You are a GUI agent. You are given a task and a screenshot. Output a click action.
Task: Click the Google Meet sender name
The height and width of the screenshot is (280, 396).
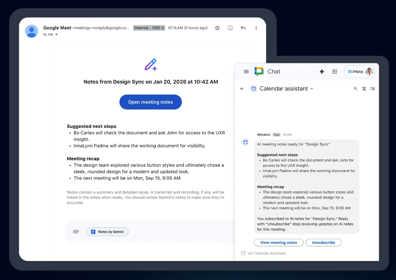57,28
